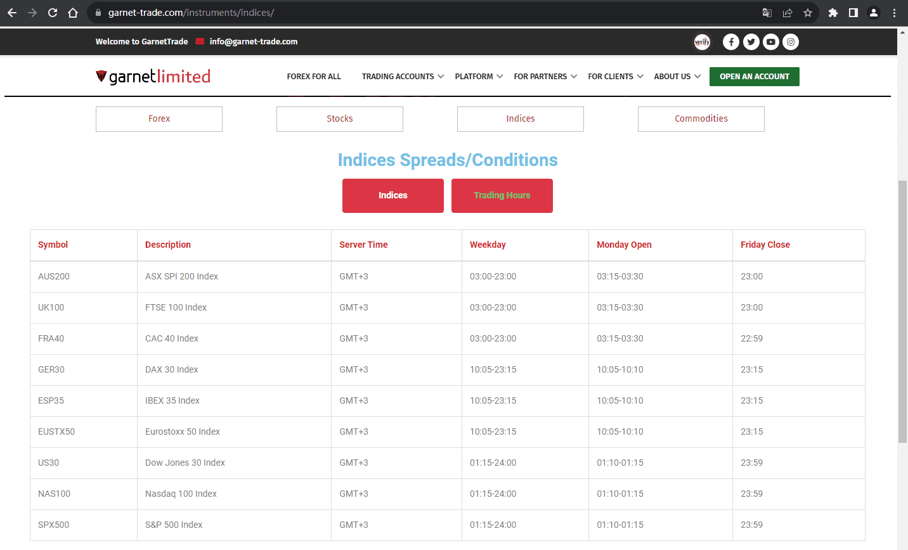Switch to the Stocks instruments tab
The width and height of the screenshot is (908, 550).
pyautogui.click(x=340, y=119)
